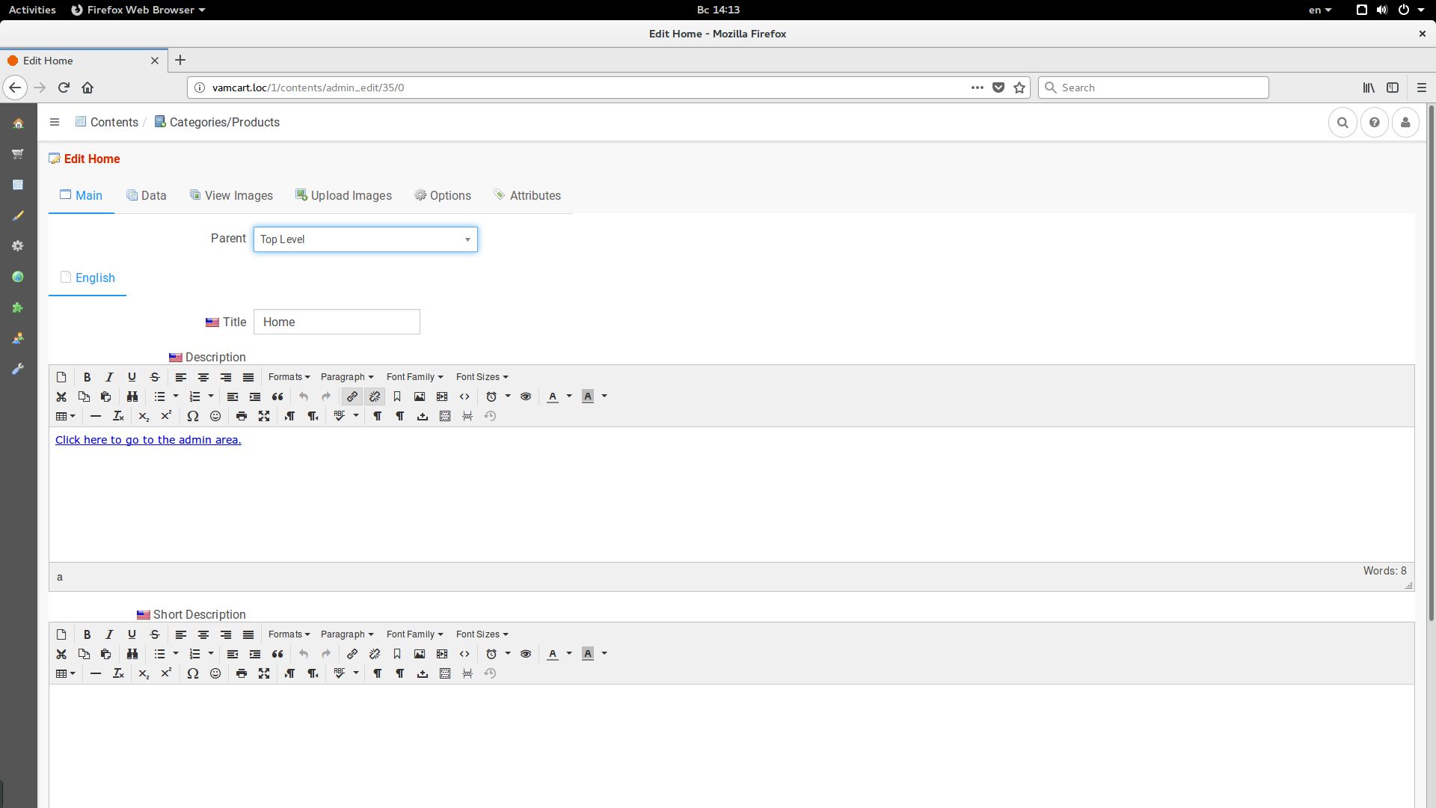The height and width of the screenshot is (808, 1436).
Task: Click the Contents breadcrumb link
Action: click(x=114, y=122)
